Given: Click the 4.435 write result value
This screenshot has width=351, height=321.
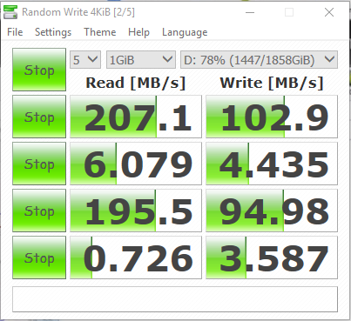Looking at the screenshot, I should (272, 164).
